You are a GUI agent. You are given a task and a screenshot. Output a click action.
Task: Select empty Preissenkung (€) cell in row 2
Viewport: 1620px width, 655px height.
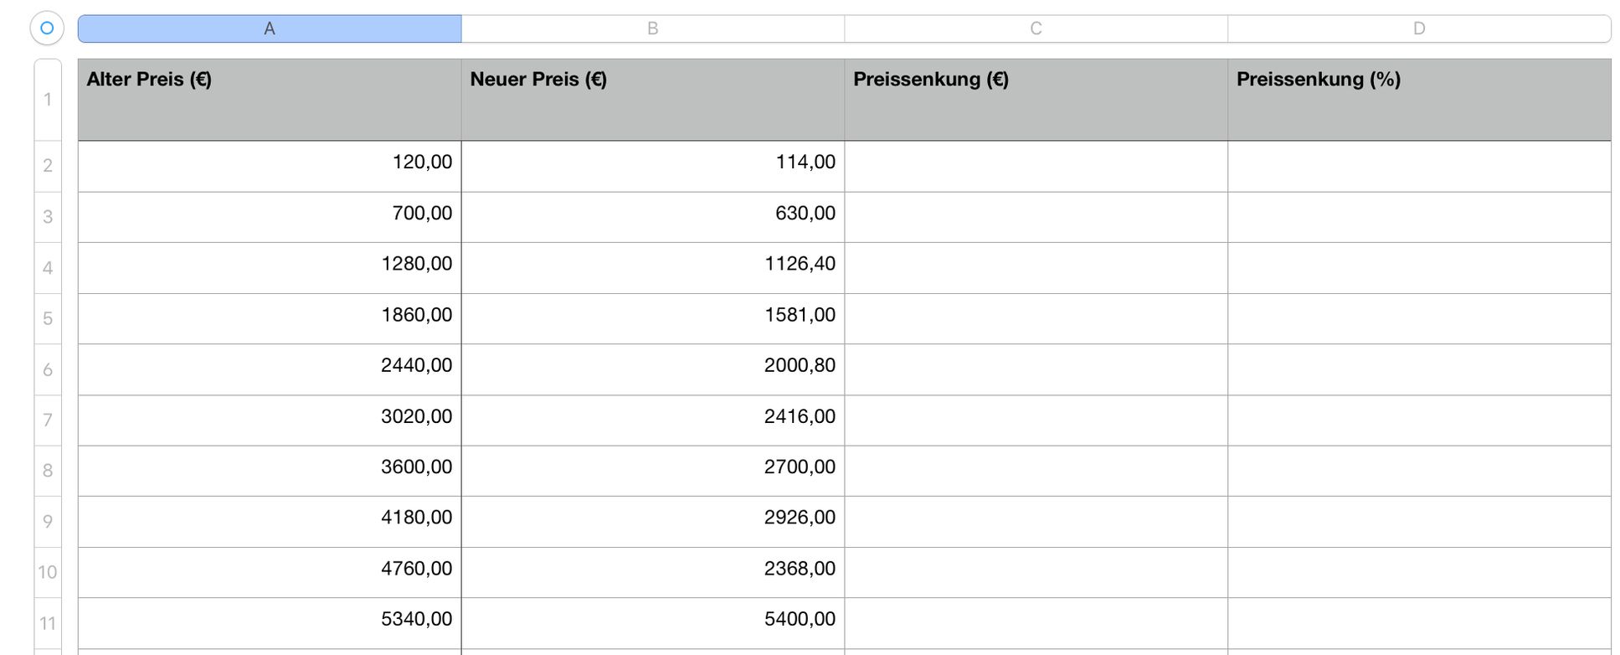(x=1036, y=167)
